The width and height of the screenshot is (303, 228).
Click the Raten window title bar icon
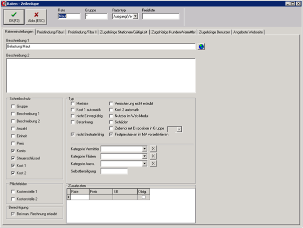coord(4,3)
